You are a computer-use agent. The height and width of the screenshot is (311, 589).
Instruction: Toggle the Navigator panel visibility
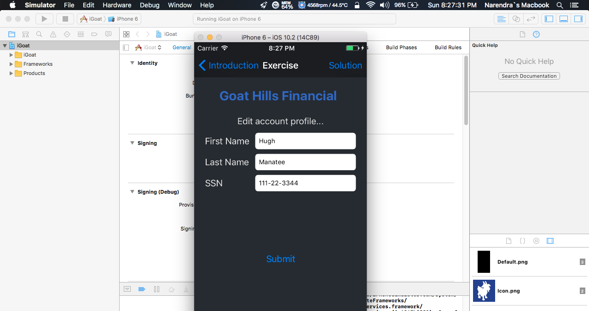click(x=549, y=19)
